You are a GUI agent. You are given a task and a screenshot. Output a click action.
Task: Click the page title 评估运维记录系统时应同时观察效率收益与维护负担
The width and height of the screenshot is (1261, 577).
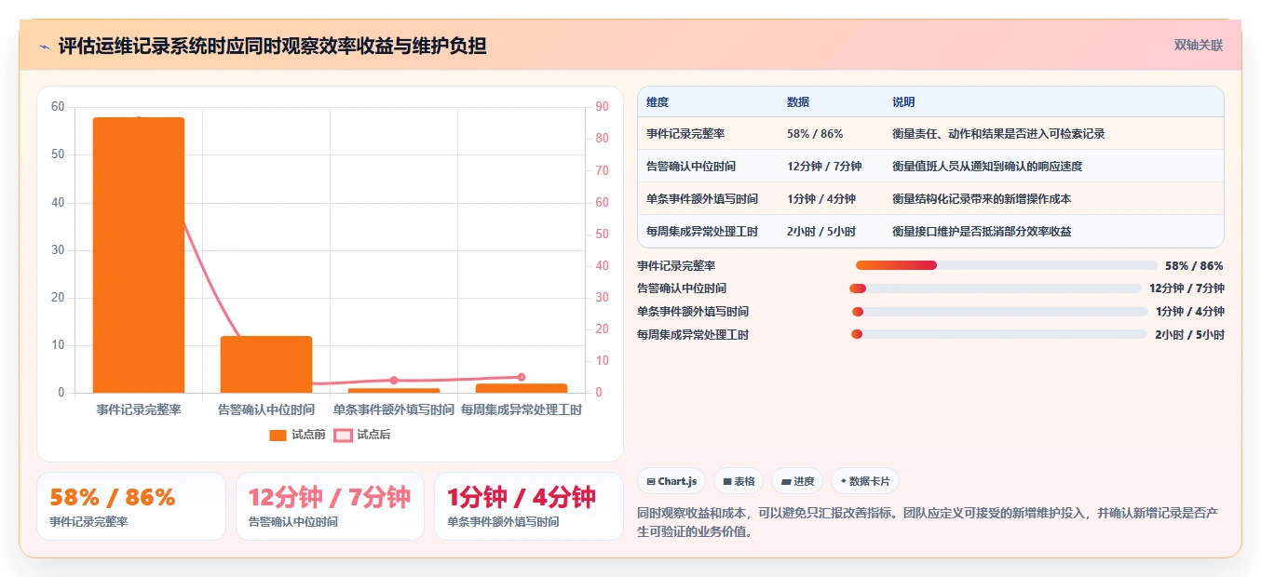click(272, 46)
